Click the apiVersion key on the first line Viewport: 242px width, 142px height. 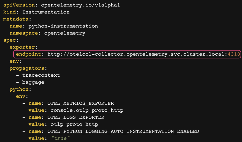pyautogui.click(x=16, y=5)
